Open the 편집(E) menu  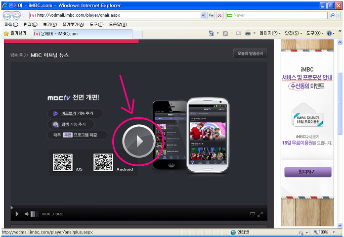click(x=30, y=24)
